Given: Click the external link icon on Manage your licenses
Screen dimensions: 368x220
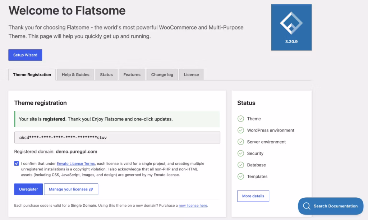Looking at the screenshot, I should (x=91, y=189).
